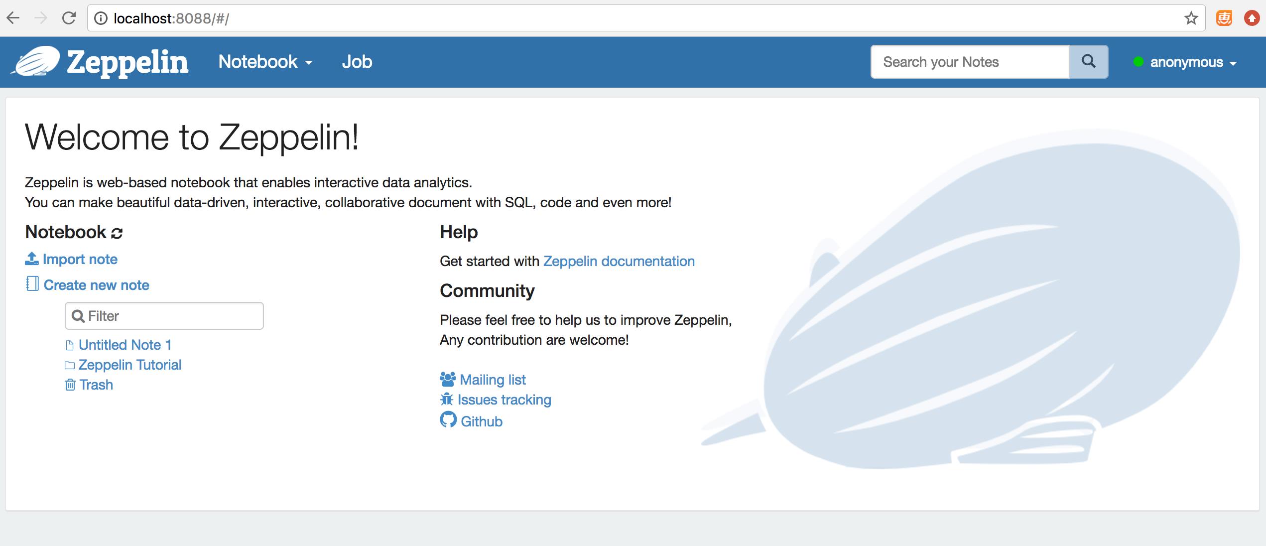Click the Mailing list people icon
The image size is (1266, 546).
(x=448, y=379)
